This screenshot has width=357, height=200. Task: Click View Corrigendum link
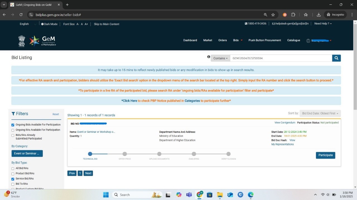click(285, 122)
